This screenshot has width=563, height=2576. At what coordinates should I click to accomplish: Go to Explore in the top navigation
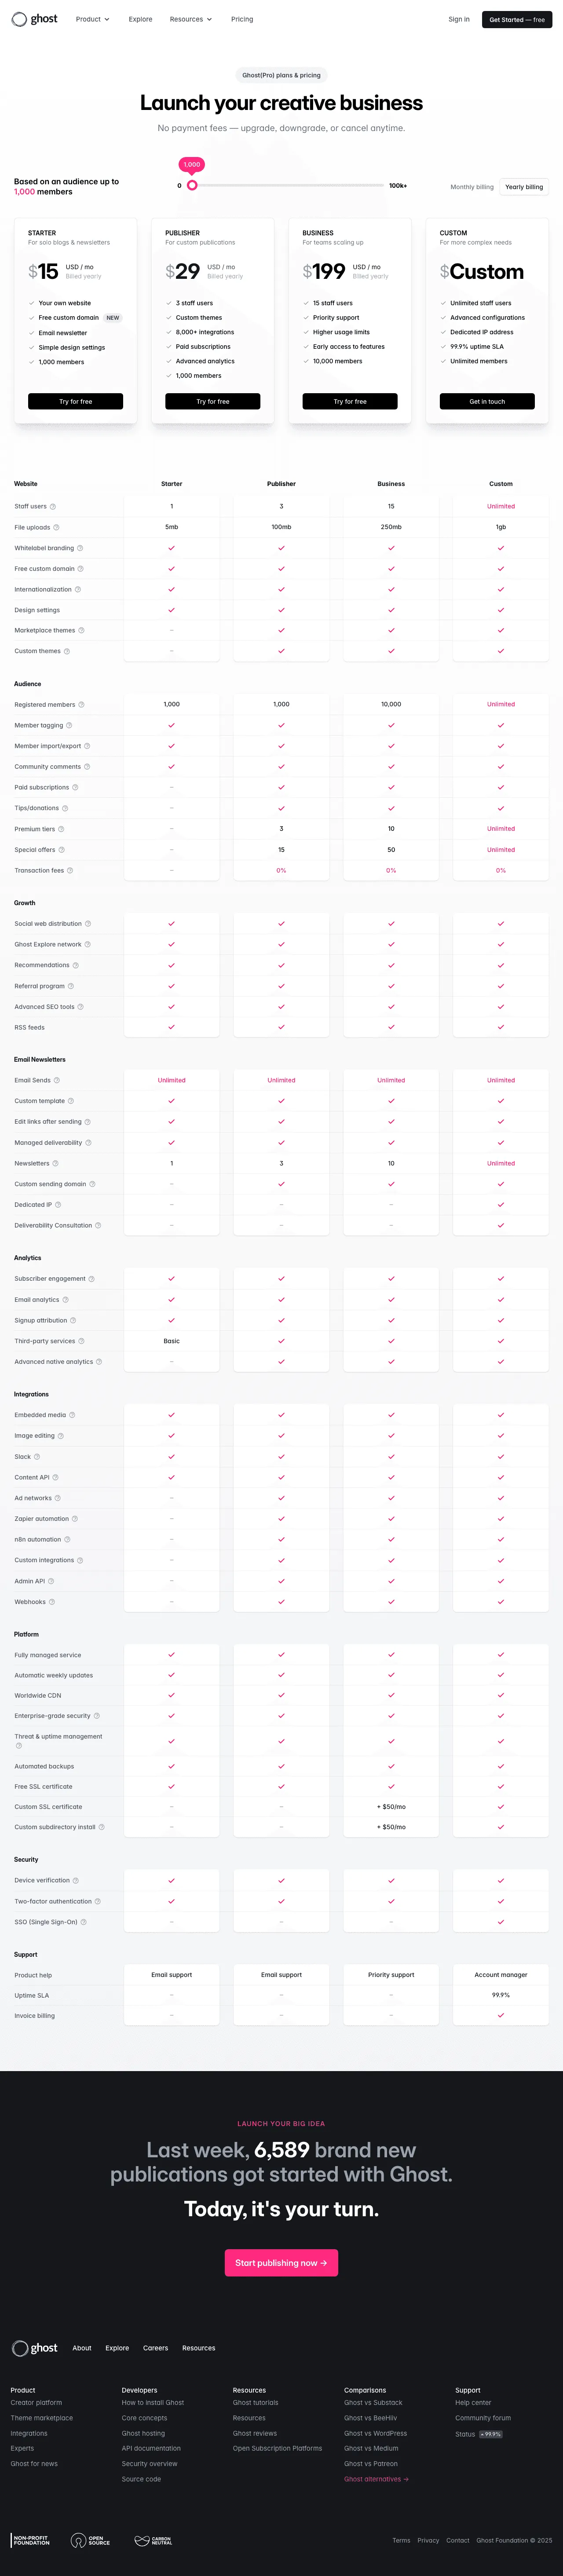pyautogui.click(x=140, y=19)
